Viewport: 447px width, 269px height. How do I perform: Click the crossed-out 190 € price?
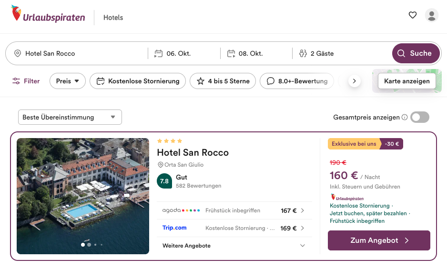338,162
